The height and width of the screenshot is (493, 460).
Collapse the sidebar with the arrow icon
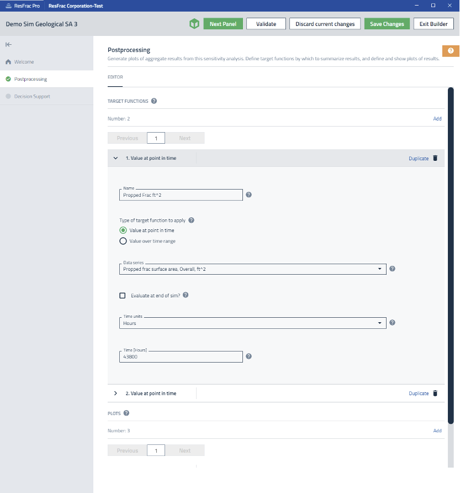9,44
